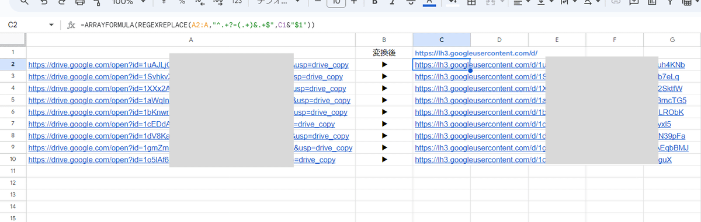Select column A header
The height and width of the screenshot is (222, 701).
191,40
